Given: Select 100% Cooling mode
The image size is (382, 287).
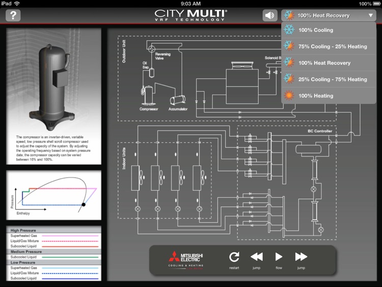Looking at the screenshot, I should click(x=329, y=30).
